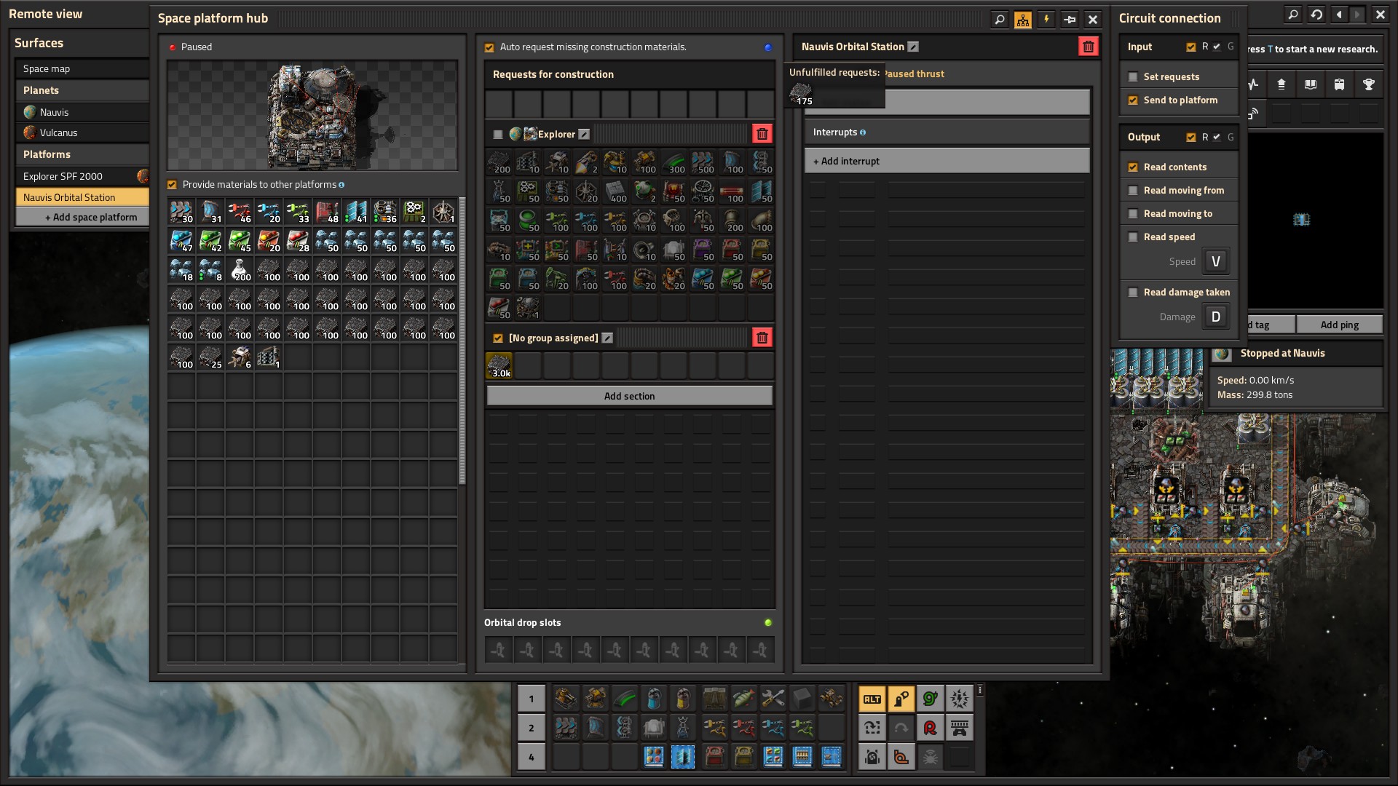Open Space map in the Surfaces list
The image size is (1398, 786).
click(82, 68)
